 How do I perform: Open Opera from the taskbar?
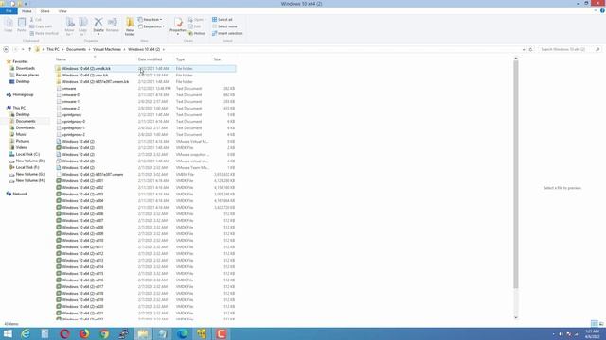point(64,333)
